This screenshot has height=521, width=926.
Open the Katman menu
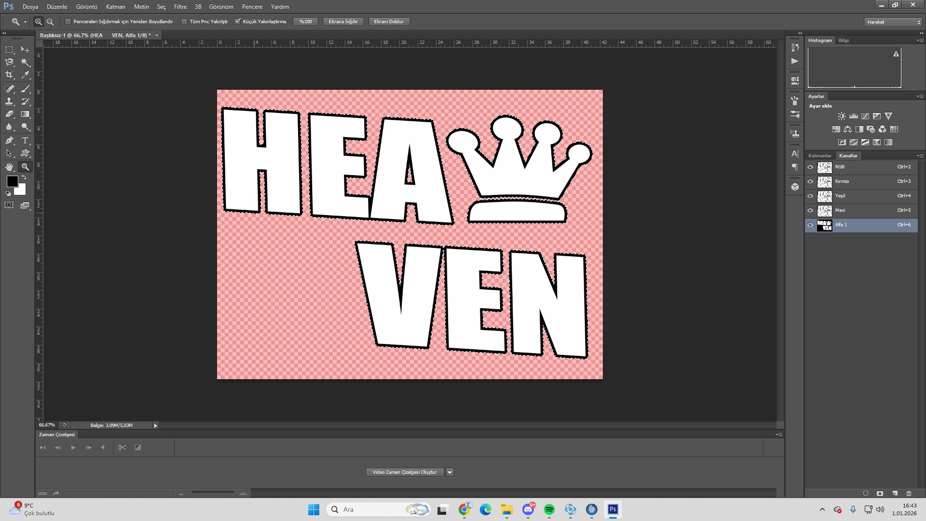116,7
